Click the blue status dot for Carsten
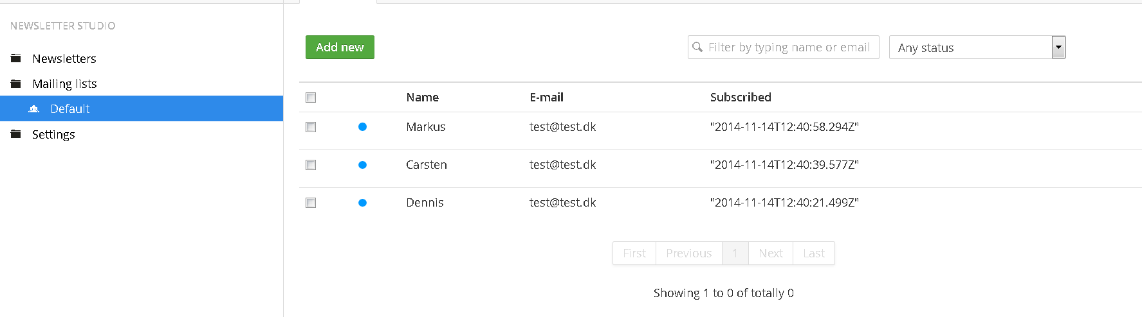 tap(362, 165)
